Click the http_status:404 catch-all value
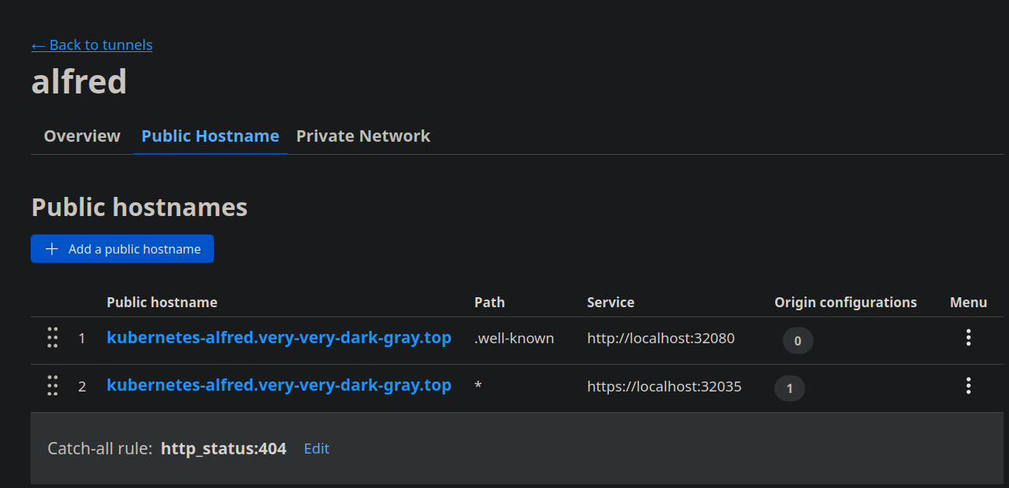 pos(223,449)
